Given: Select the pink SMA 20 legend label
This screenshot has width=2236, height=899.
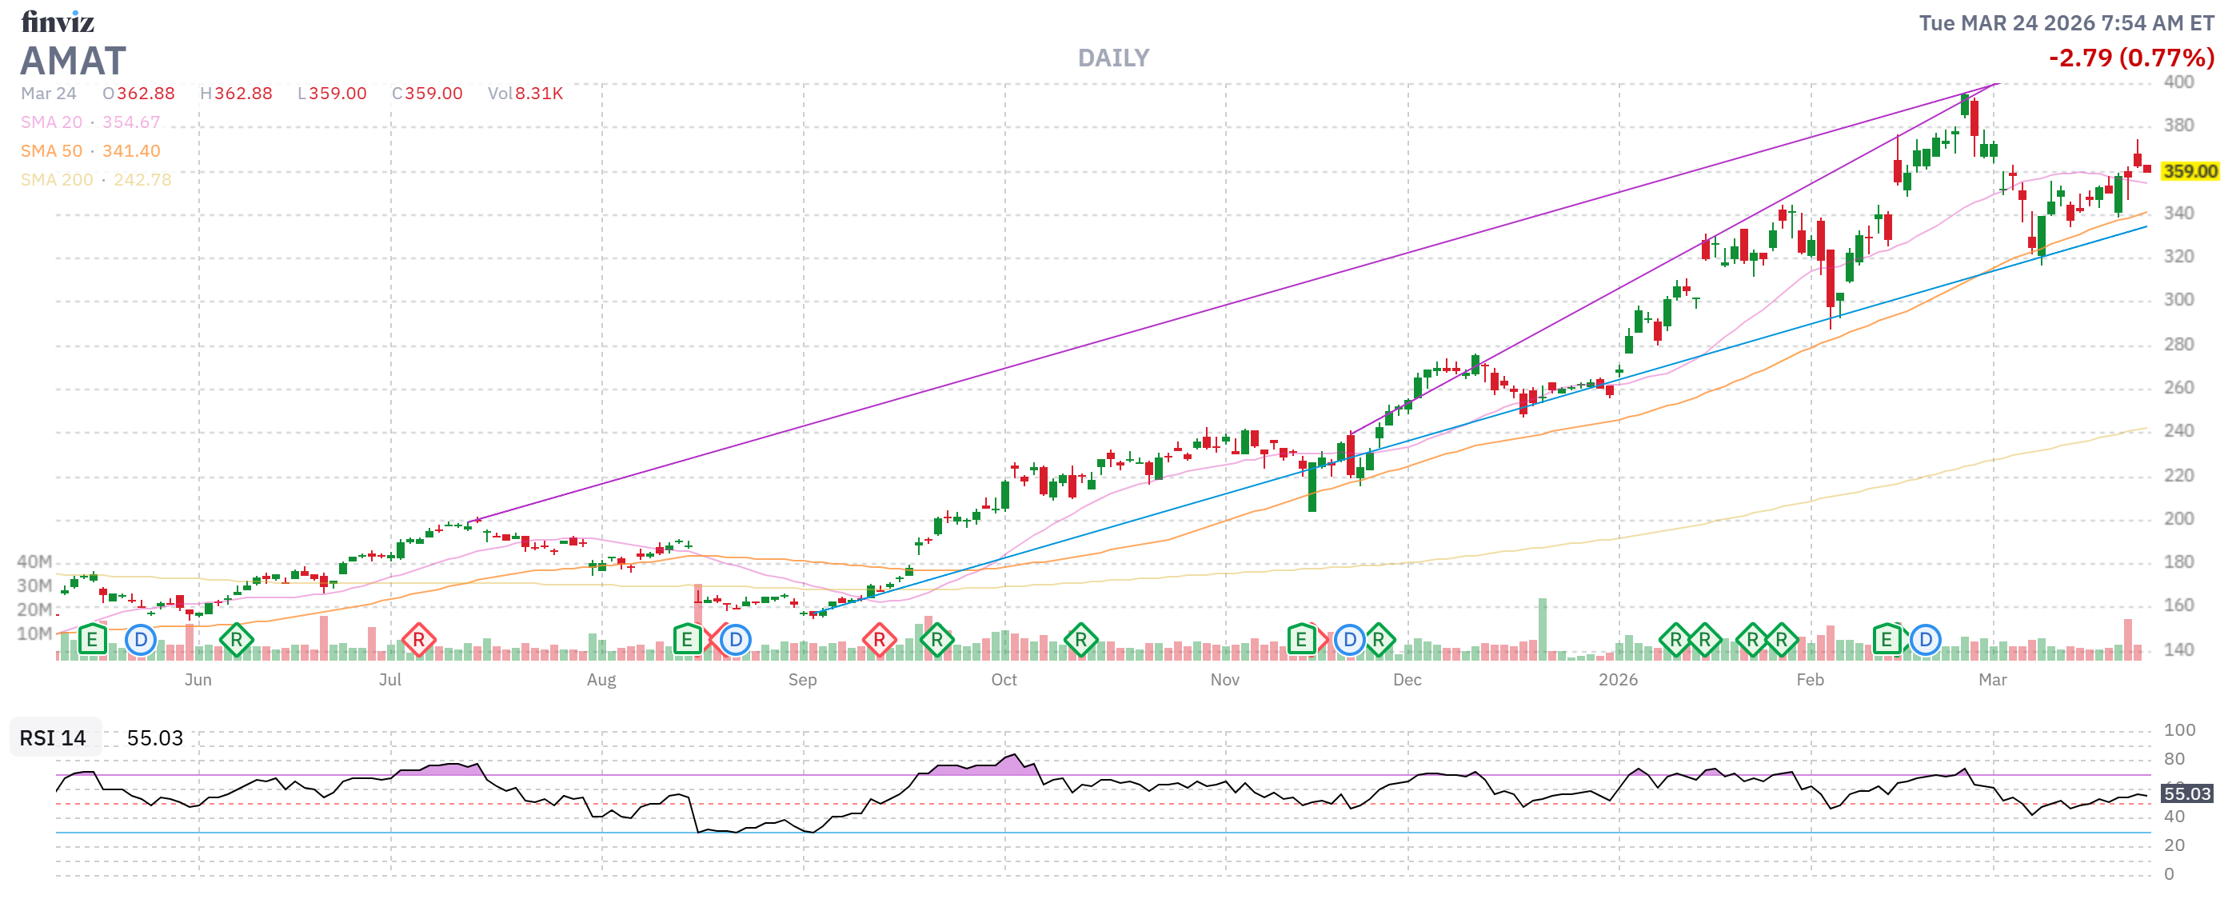Looking at the screenshot, I should (51, 122).
